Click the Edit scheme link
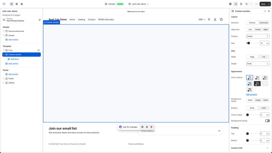 (251, 94)
